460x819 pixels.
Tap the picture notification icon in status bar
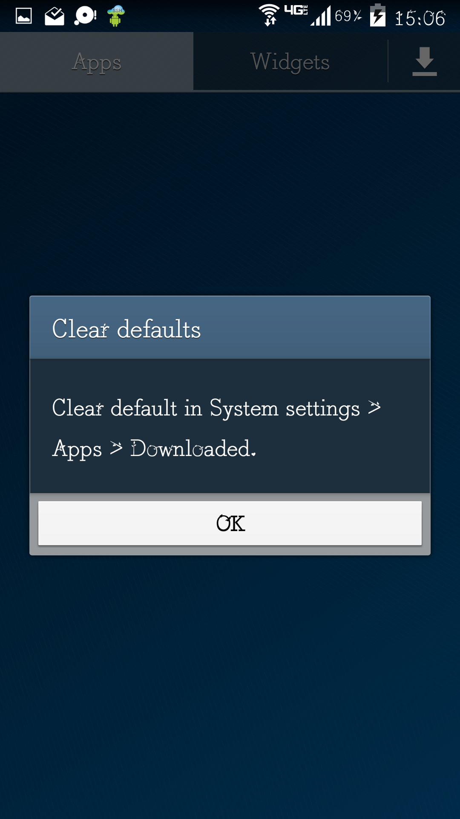click(x=24, y=16)
